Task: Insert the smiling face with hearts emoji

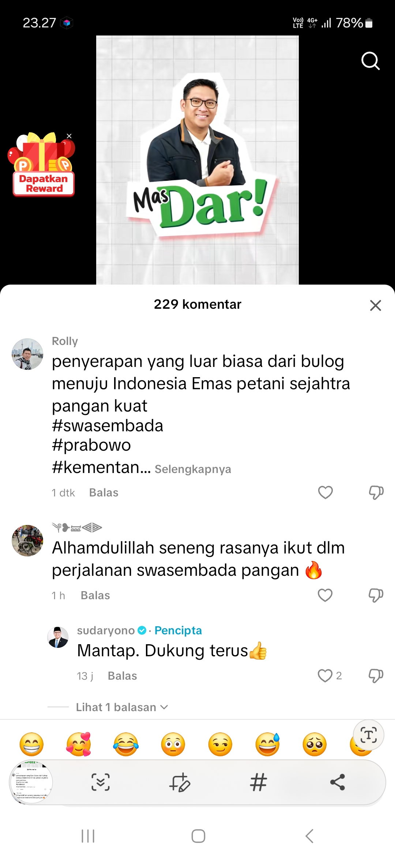Action: [x=79, y=744]
